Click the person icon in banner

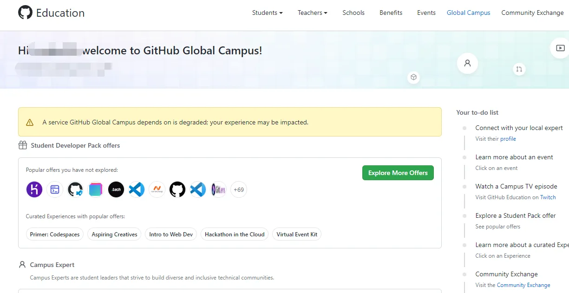467,63
